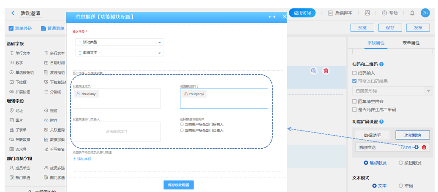438x192 pixels.
Task: Select 当前用户所处部门所有人 radio option
Action: click(x=182, y=125)
